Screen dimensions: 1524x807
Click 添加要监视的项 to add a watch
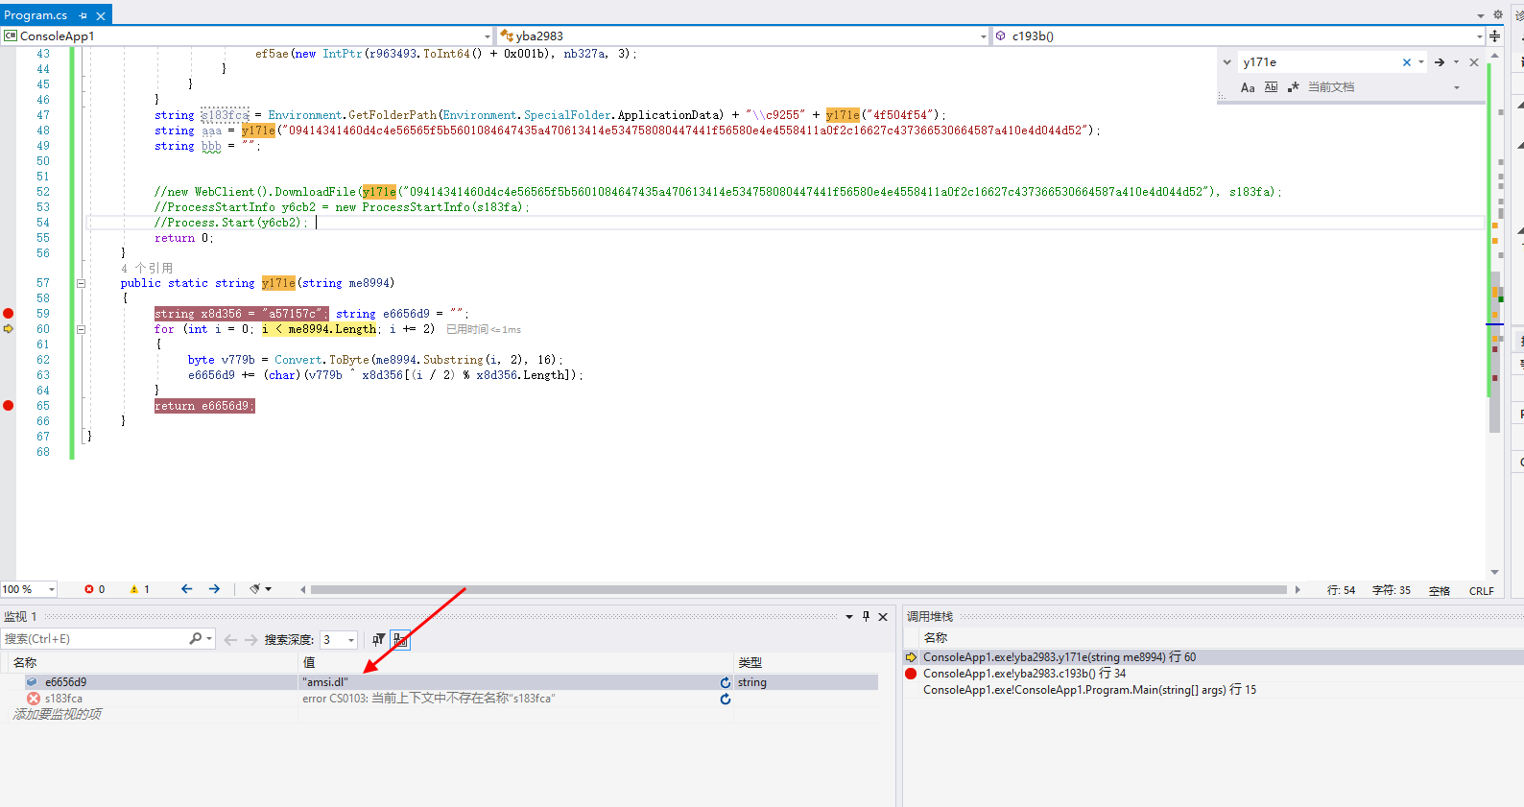coord(58,714)
